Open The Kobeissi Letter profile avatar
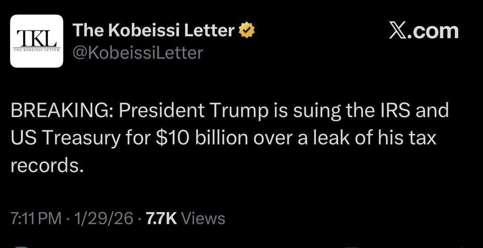Image resolution: width=483 pixels, height=248 pixels. tap(36, 41)
